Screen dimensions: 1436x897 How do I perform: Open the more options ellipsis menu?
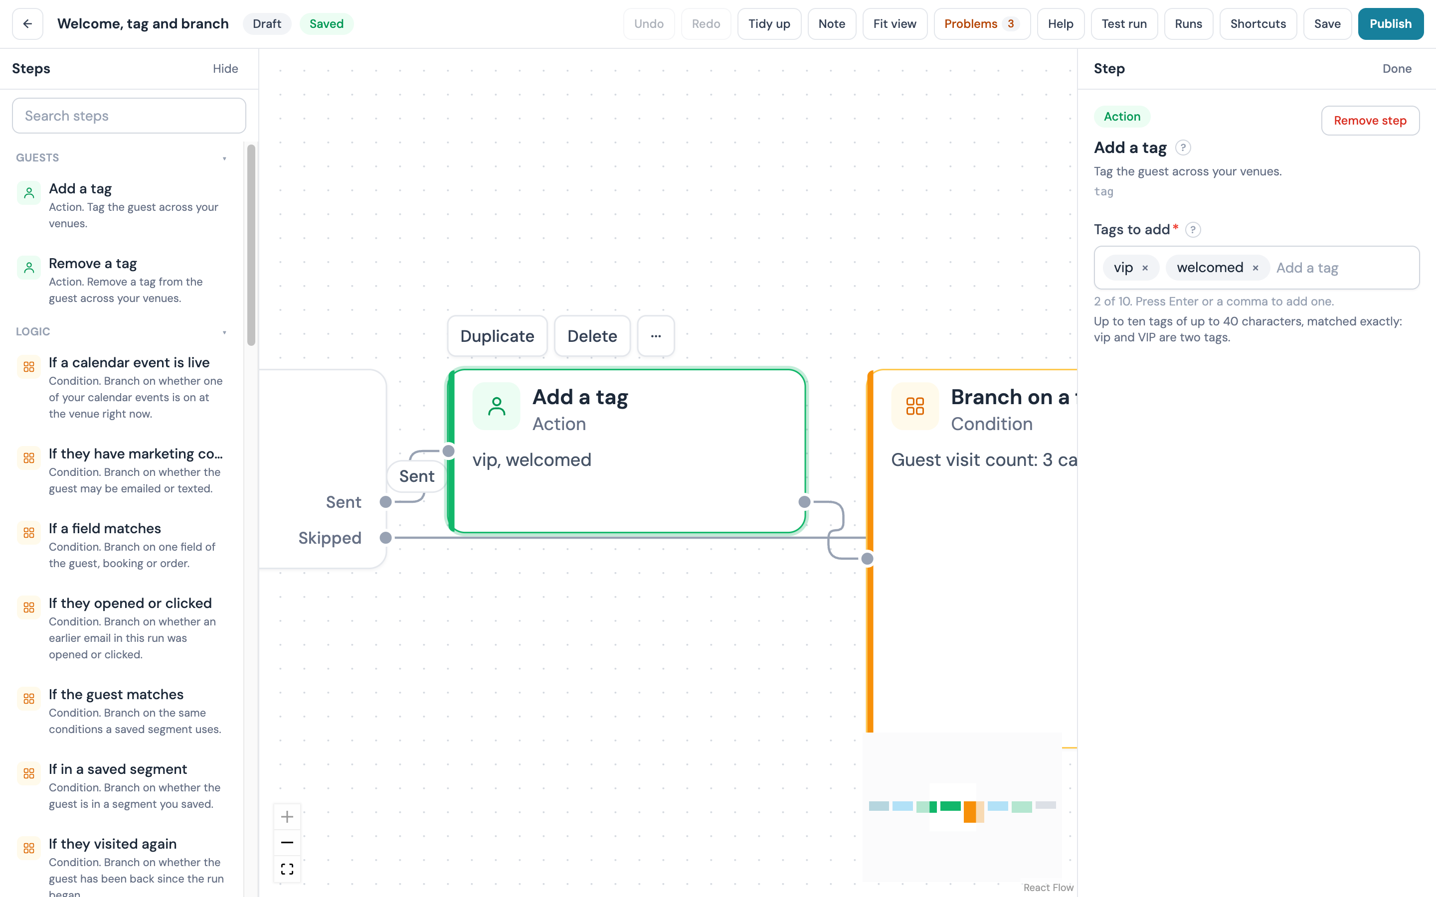pyautogui.click(x=656, y=336)
